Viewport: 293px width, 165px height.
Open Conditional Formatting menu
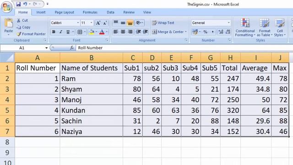click(x=245, y=27)
